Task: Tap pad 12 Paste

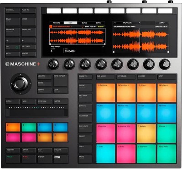Action: (x=167, y=113)
